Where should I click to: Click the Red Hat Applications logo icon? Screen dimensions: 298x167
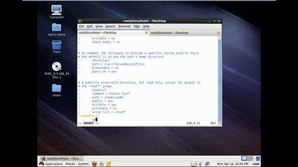click(x=41, y=164)
